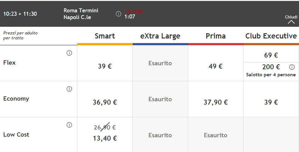
Task: Open the Economy fare info icon
Action: tap(69, 89)
